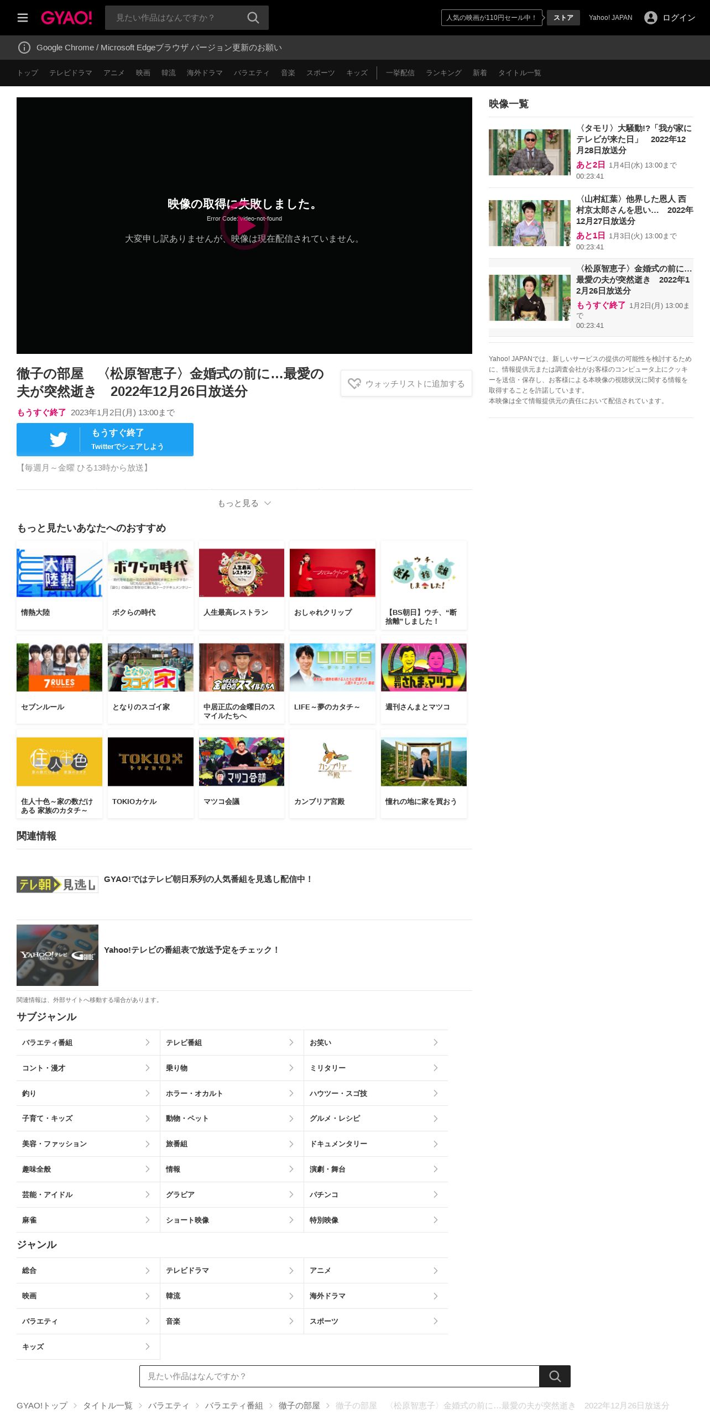This screenshot has height=1420, width=710.
Task: Open the カンブリア宮殿 recommendation card
Action: pos(332,774)
